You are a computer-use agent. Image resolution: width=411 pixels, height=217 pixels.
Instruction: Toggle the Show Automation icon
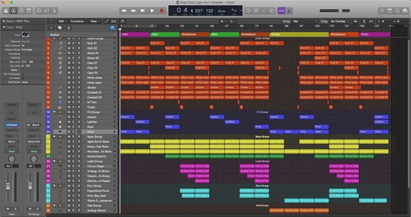pos(107,21)
